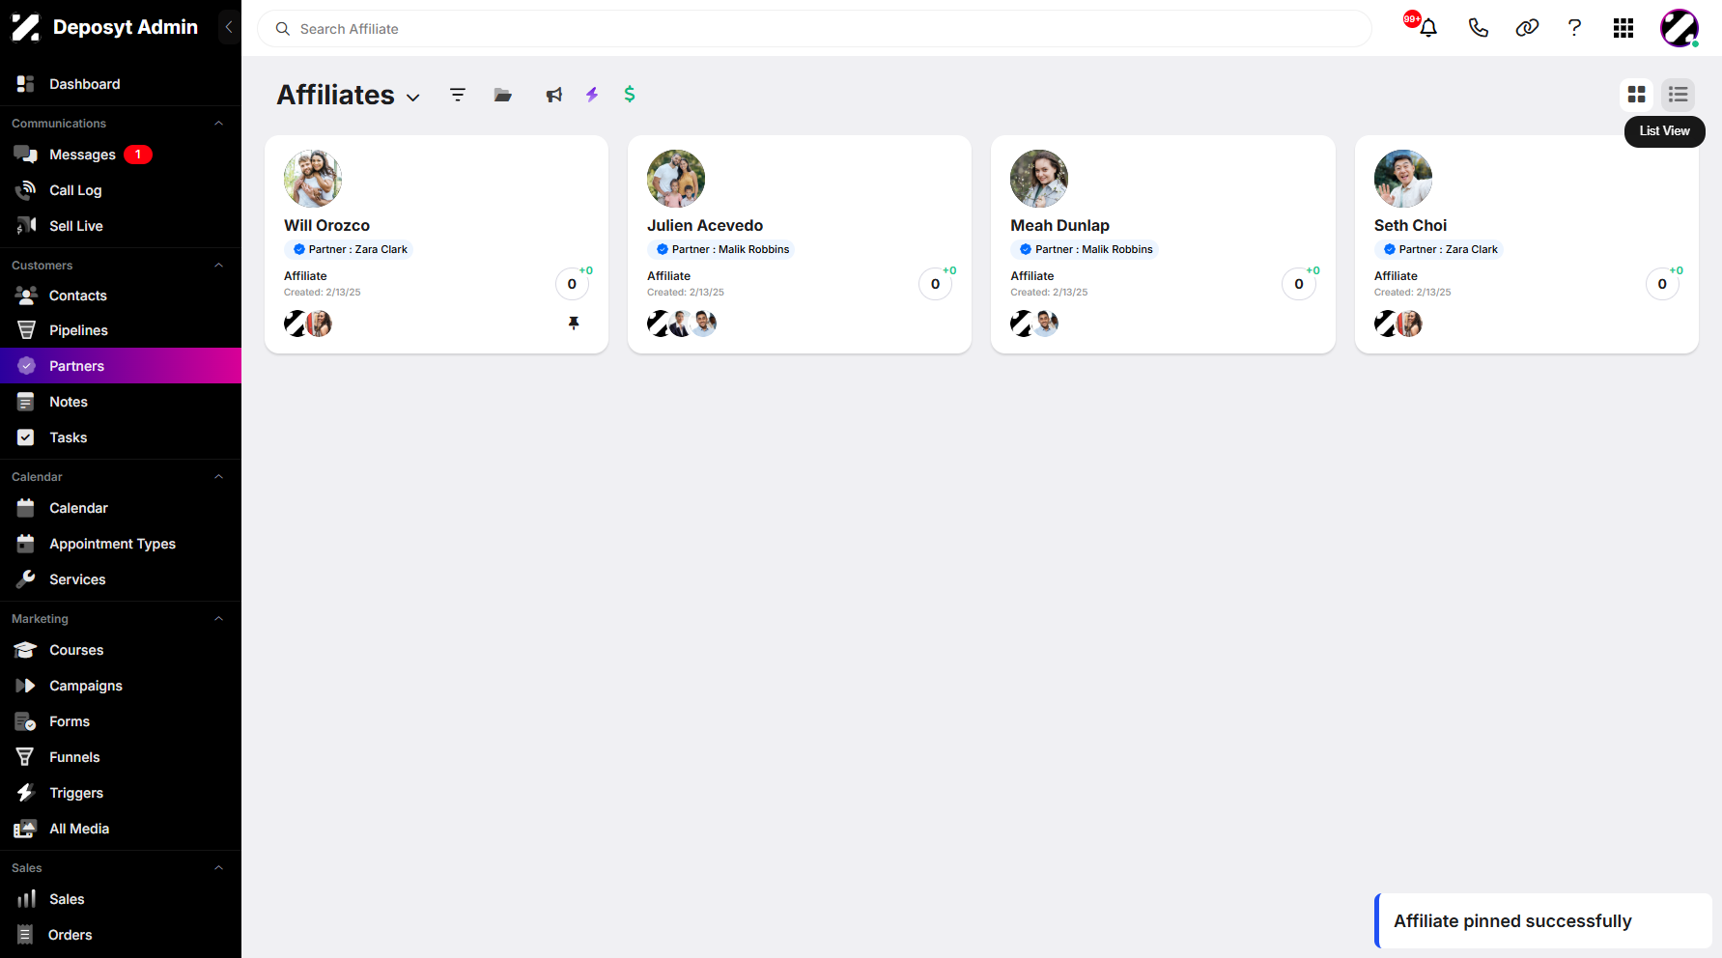Click the green dollar sign icon
1722x958 pixels.
630,94
